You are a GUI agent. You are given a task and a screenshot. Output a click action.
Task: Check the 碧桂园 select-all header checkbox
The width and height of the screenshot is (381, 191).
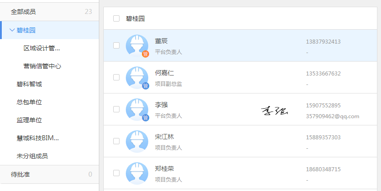click(116, 18)
